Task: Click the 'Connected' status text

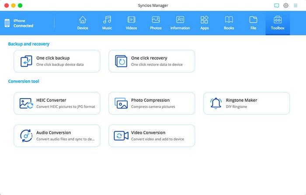Action: pos(23,26)
